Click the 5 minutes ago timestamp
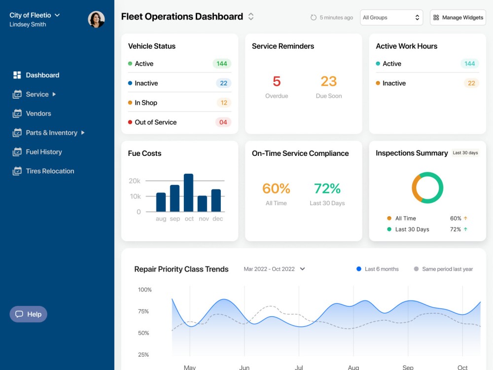This screenshot has height=370, width=493. (336, 18)
